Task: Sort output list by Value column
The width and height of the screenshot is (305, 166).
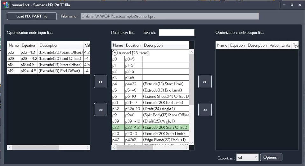Action: pyautogui.click(x=274, y=45)
